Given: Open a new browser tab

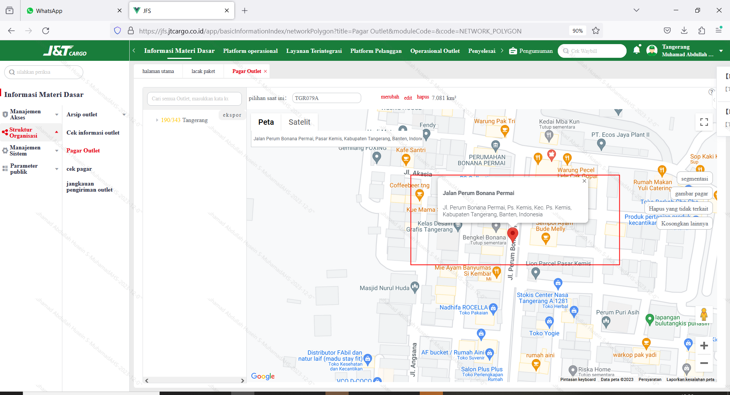Looking at the screenshot, I should tap(244, 11).
